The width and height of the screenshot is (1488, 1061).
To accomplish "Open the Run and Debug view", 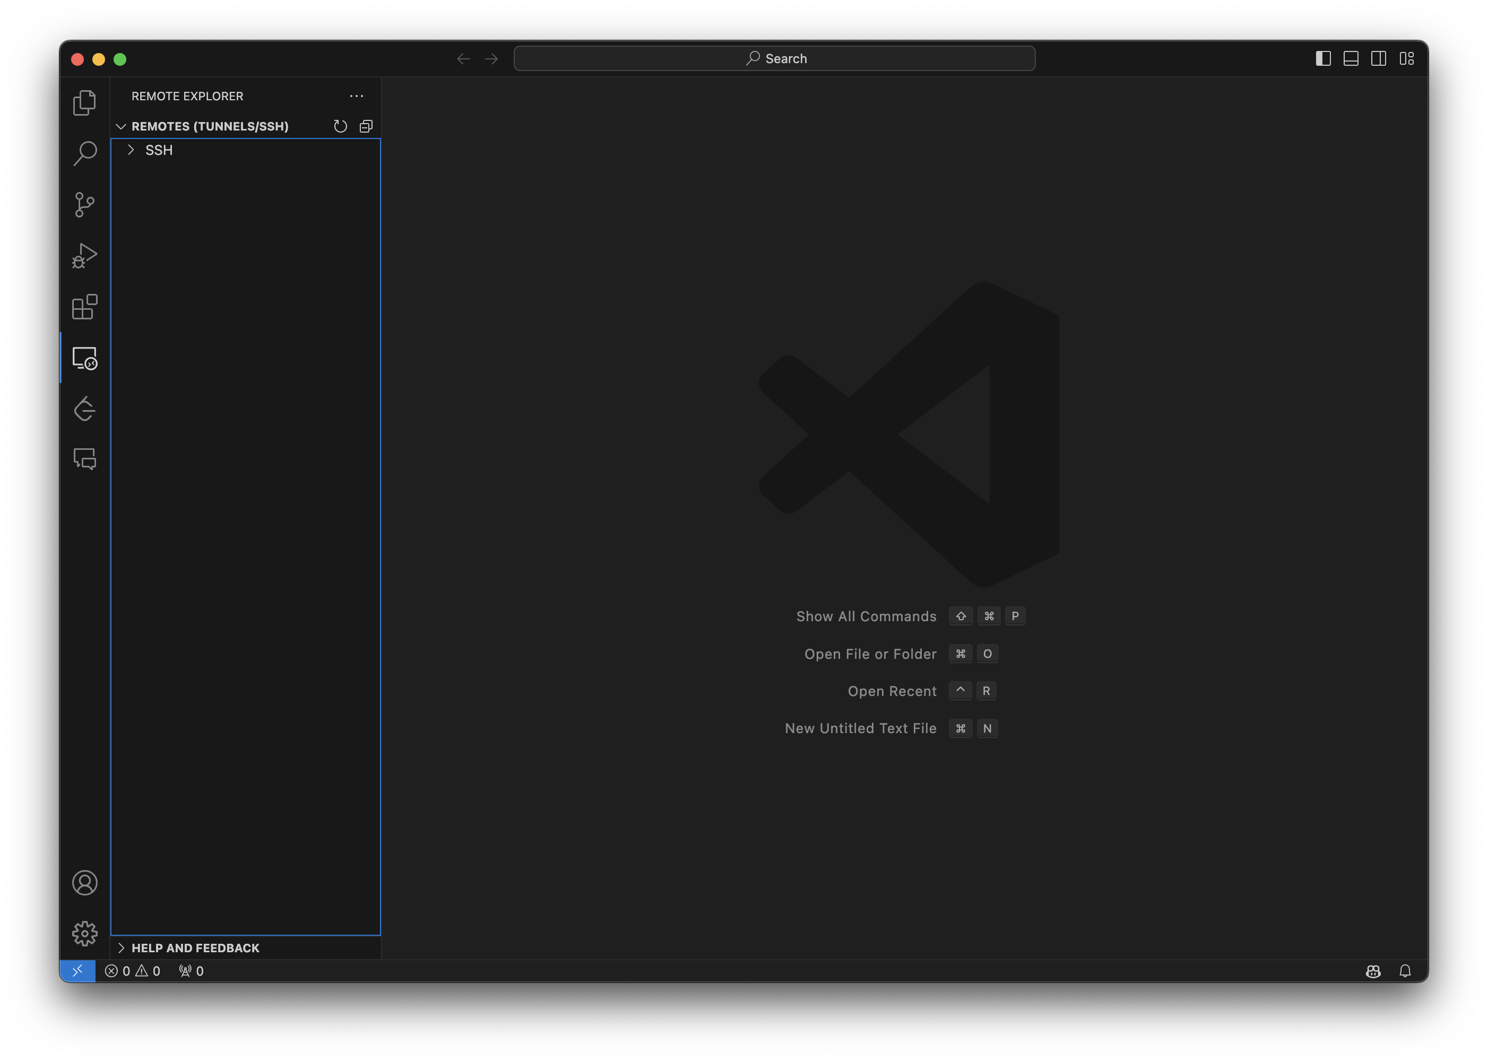I will point(84,256).
